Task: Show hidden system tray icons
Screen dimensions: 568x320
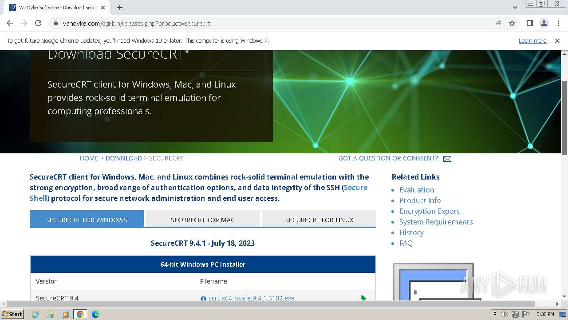Action: (x=495, y=314)
